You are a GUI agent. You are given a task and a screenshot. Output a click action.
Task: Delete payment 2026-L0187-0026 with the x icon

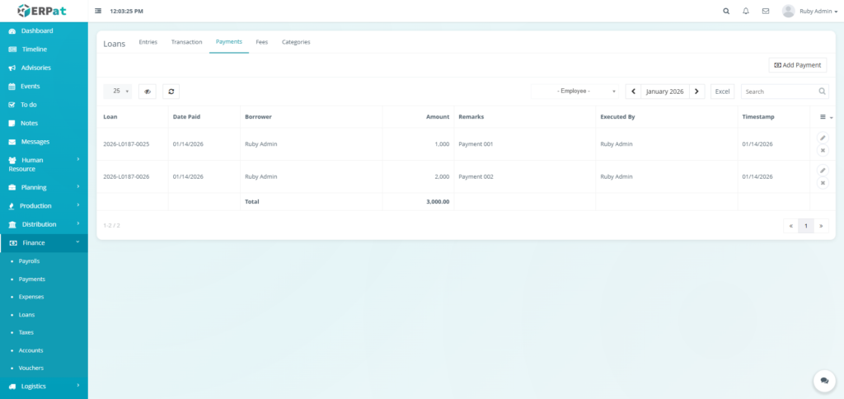pyautogui.click(x=823, y=183)
